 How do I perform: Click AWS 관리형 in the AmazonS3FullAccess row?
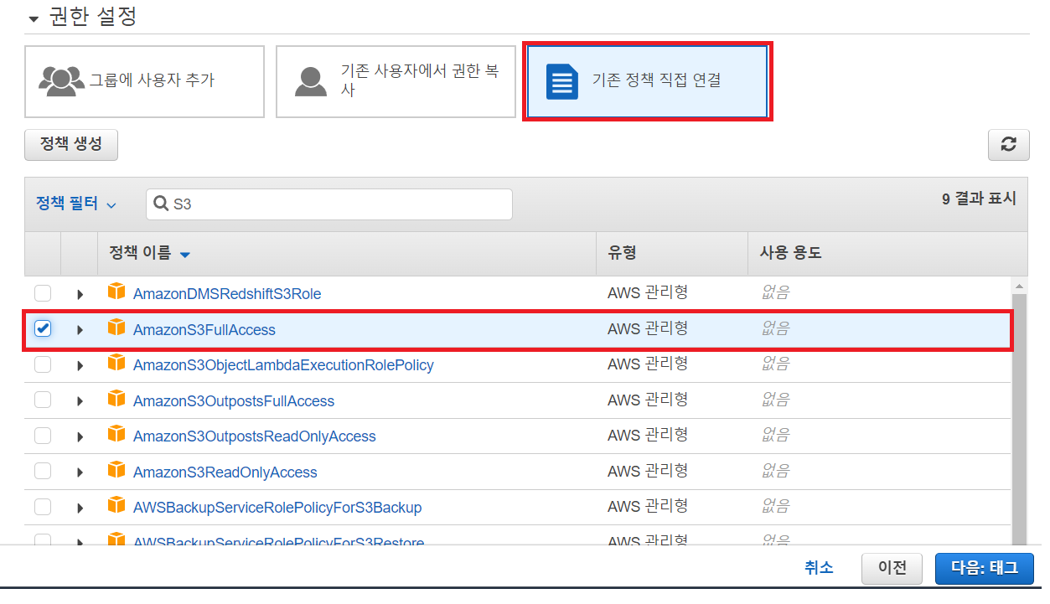click(x=648, y=329)
